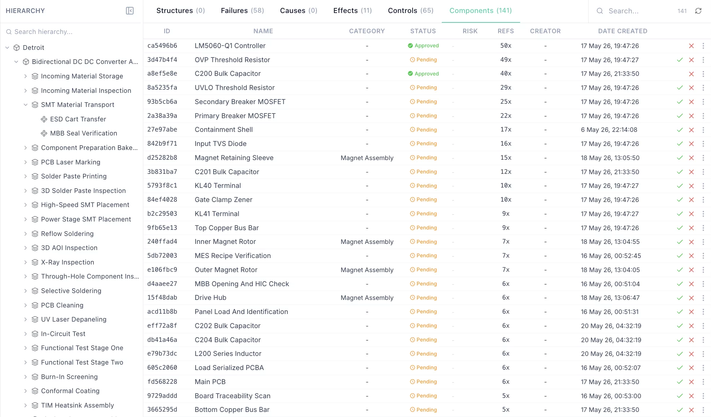Approve the Top Copper Bus Bar component
The image size is (711, 417).
pos(680,228)
